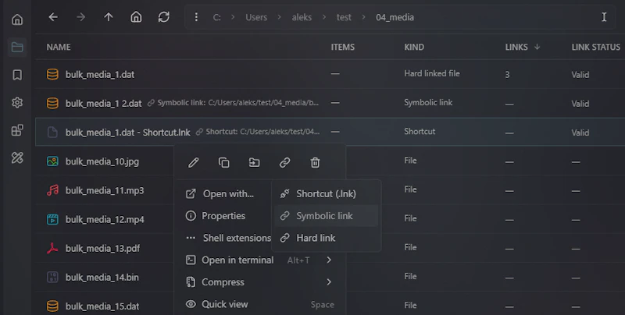The image size is (625, 315).
Task: Click the Users breadcrumb segment
Action: [x=256, y=17]
